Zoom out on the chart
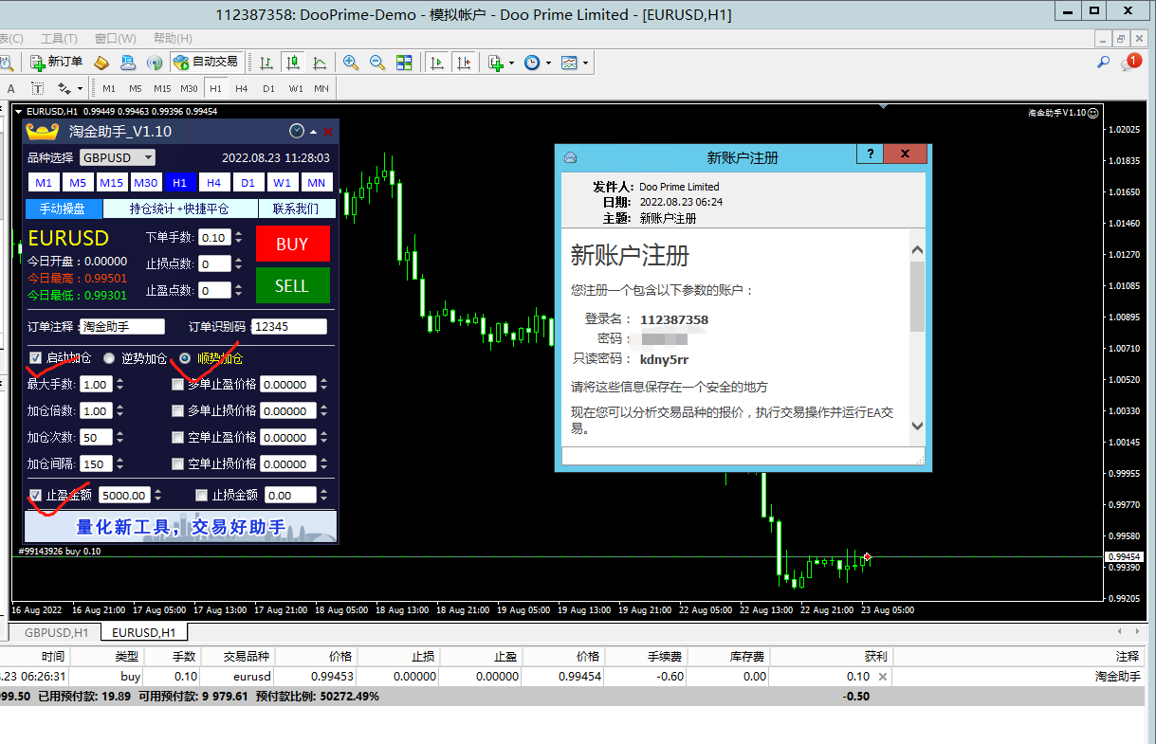Screen dimensions: 1156x744 [377, 63]
